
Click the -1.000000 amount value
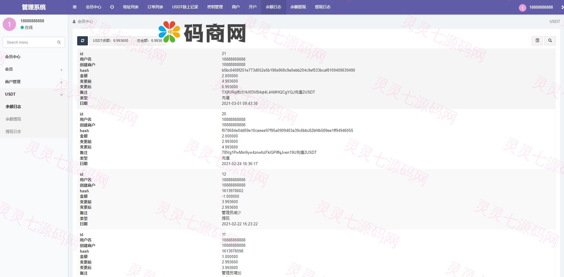(230, 197)
